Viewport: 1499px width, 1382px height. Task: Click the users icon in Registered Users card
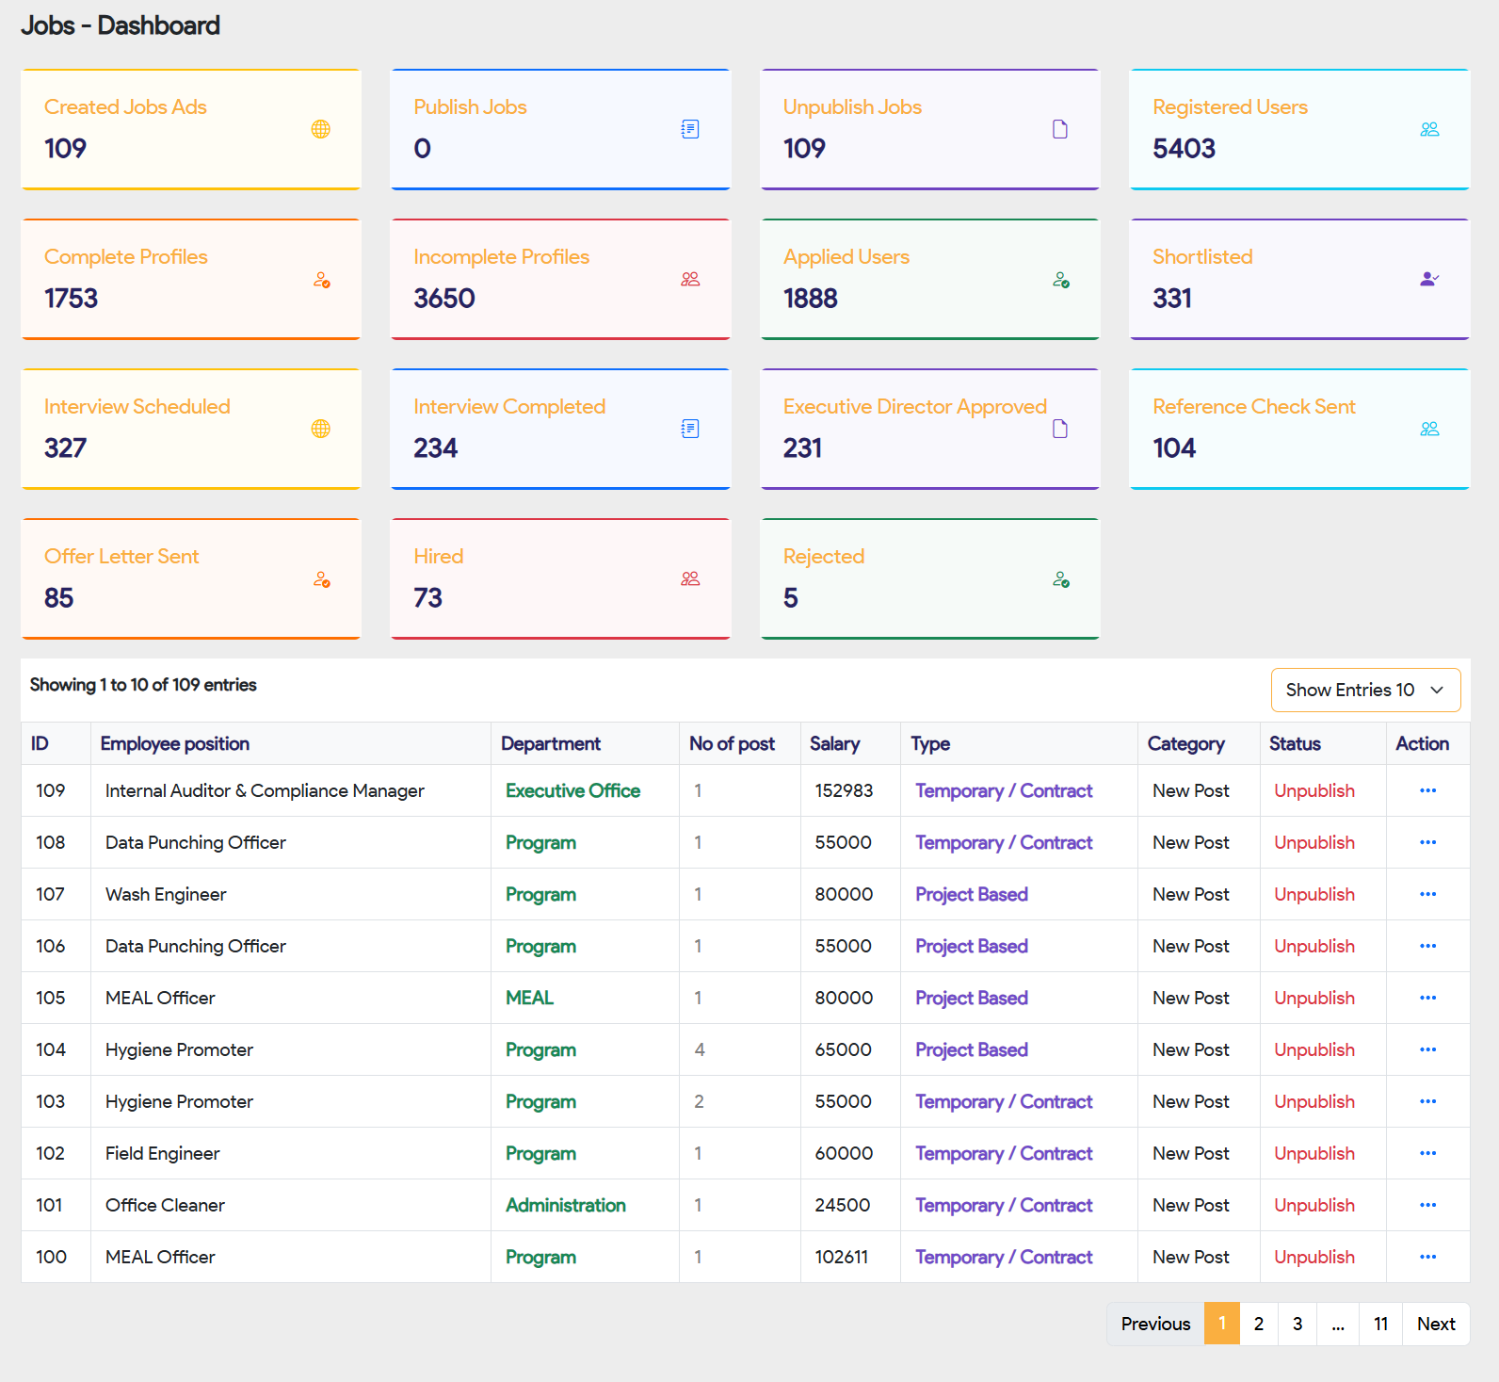pyautogui.click(x=1429, y=129)
